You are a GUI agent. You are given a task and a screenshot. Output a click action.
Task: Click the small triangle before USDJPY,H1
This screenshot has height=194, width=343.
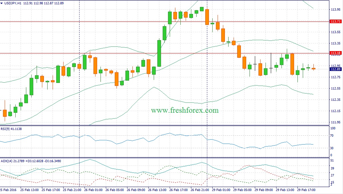coord(2,3)
